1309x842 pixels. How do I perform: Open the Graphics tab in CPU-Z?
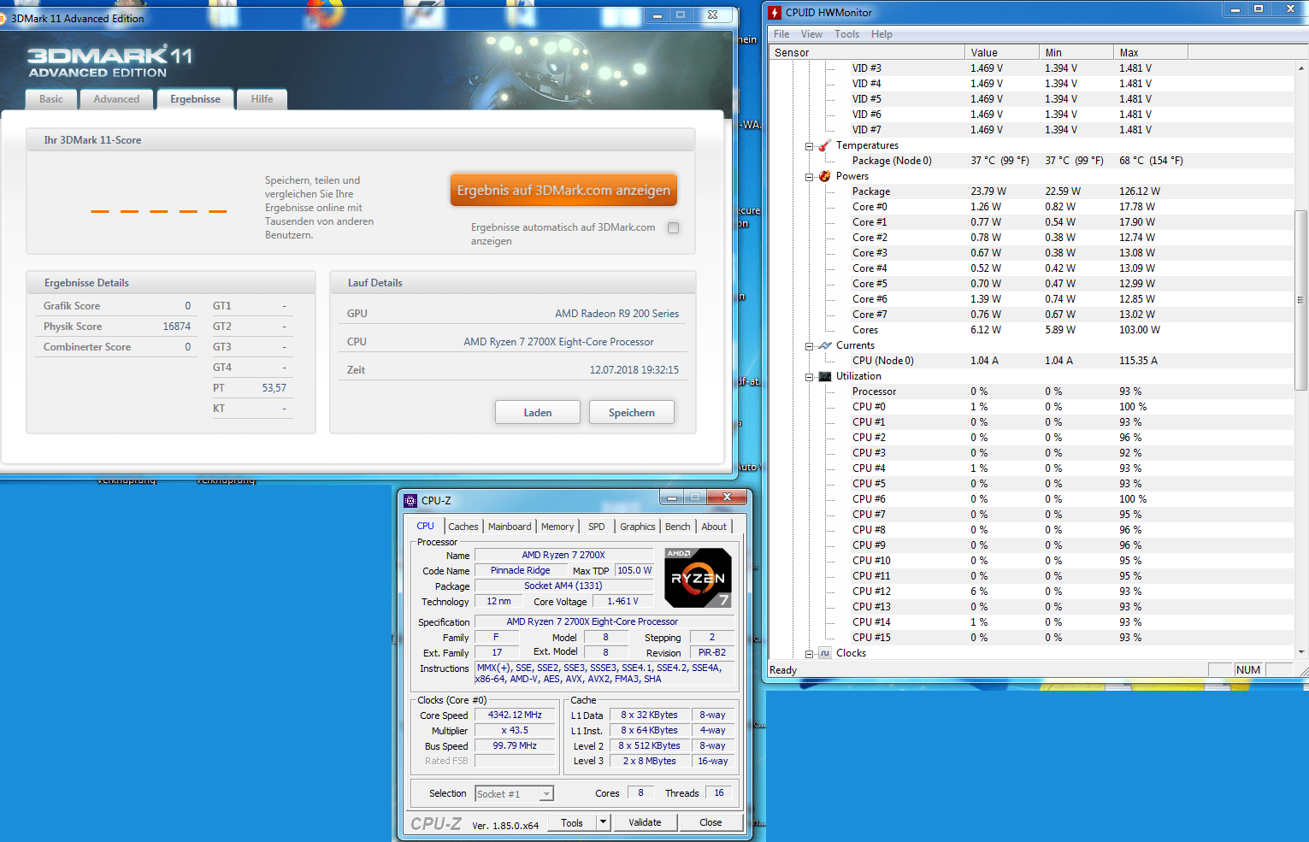tap(638, 527)
